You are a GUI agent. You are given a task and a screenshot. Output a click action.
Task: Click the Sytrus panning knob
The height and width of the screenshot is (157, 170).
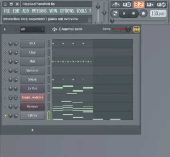coord(10,115)
